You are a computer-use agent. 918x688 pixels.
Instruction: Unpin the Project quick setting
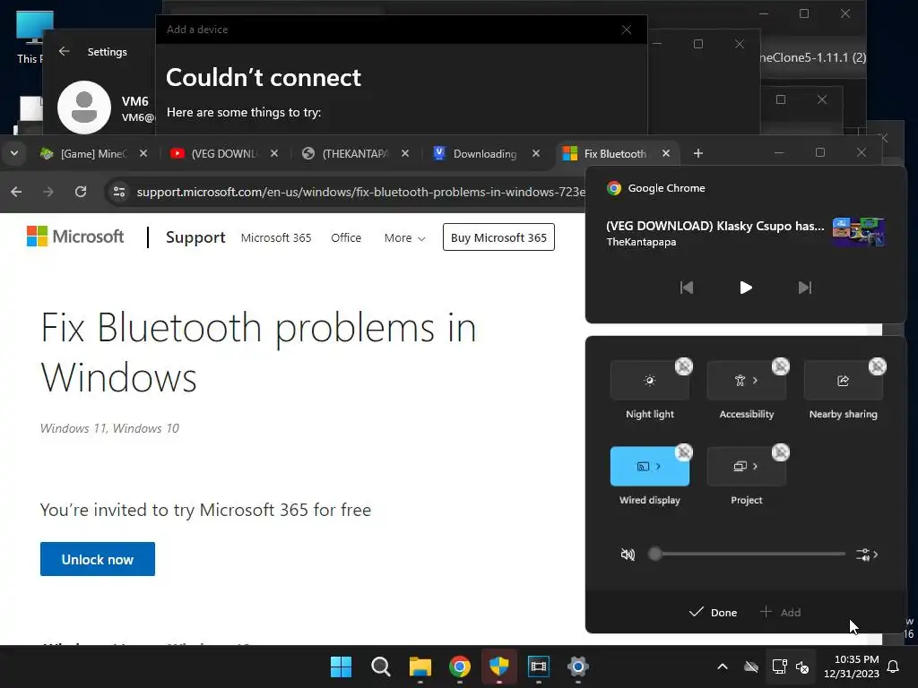tap(781, 452)
